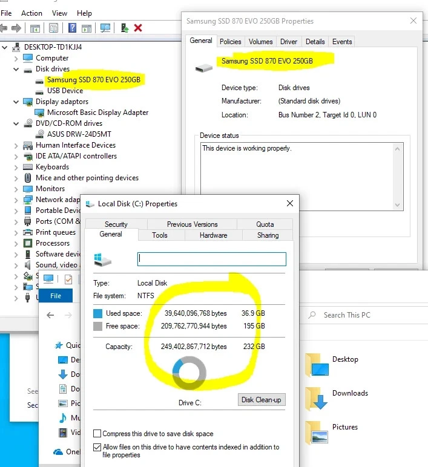Click the blue Downloads arrow in Explorer sidebar
Viewport: 428px width, 467px height.
pyautogui.click(x=62, y=374)
